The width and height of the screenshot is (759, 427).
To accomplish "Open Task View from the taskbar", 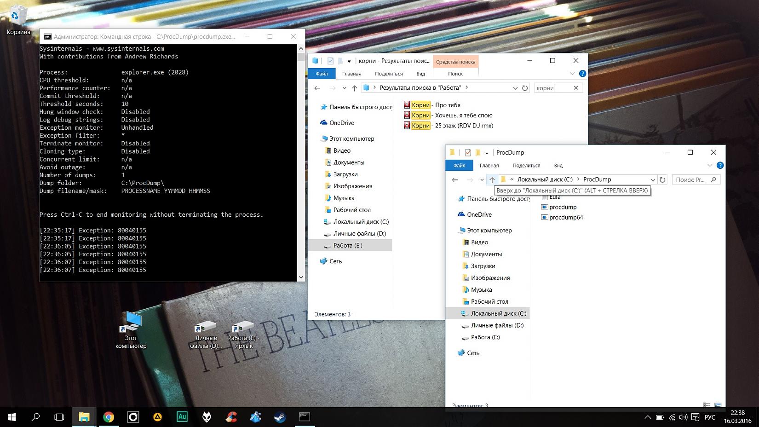I will click(x=59, y=417).
